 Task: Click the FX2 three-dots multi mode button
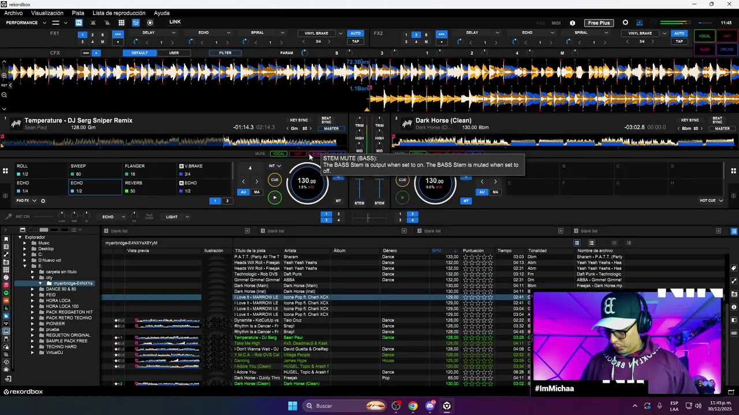[x=442, y=34]
